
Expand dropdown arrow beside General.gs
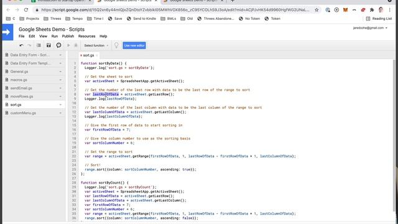pos(60,72)
